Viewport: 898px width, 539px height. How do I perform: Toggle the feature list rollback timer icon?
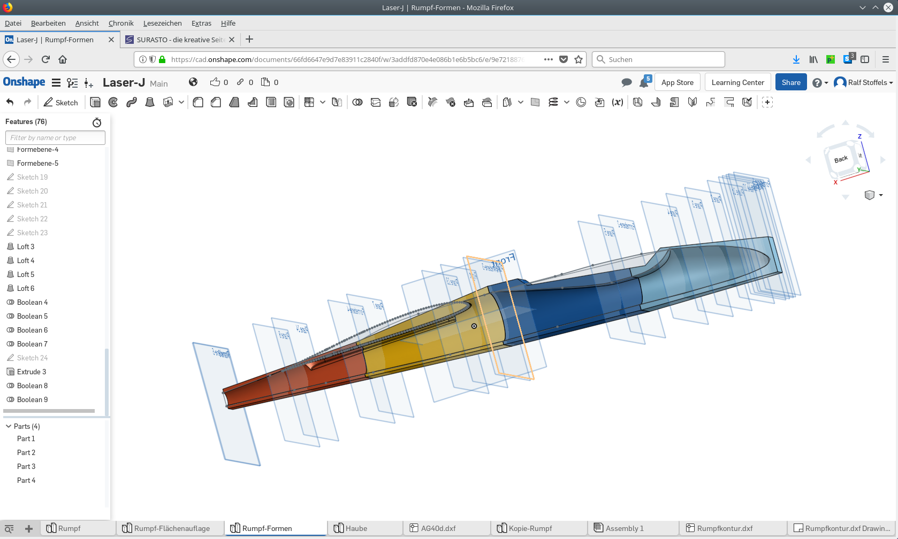coord(97,122)
